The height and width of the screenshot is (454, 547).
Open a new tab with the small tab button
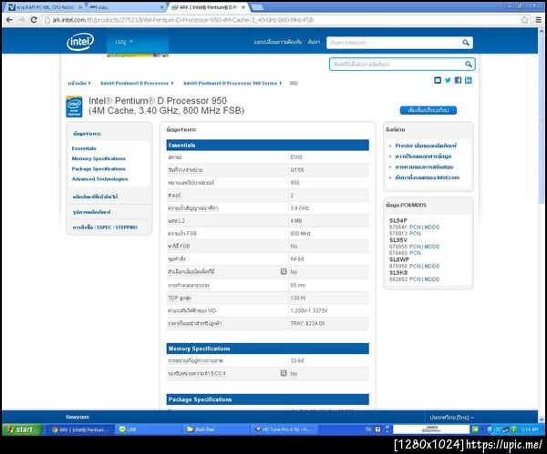[257, 7]
